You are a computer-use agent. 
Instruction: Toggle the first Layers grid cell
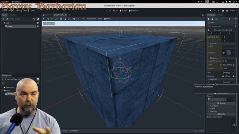[209, 99]
